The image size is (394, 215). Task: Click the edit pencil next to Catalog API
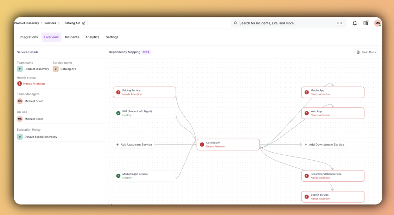pos(84,23)
